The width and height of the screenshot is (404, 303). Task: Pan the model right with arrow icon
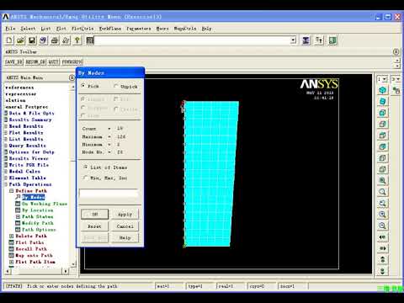tap(382, 248)
